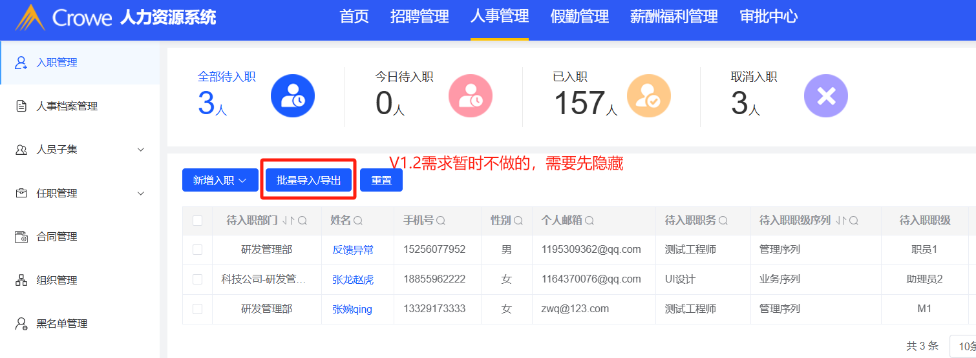Open employee link 张龙赵虎
The image size is (976, 358).
[353, 280]
